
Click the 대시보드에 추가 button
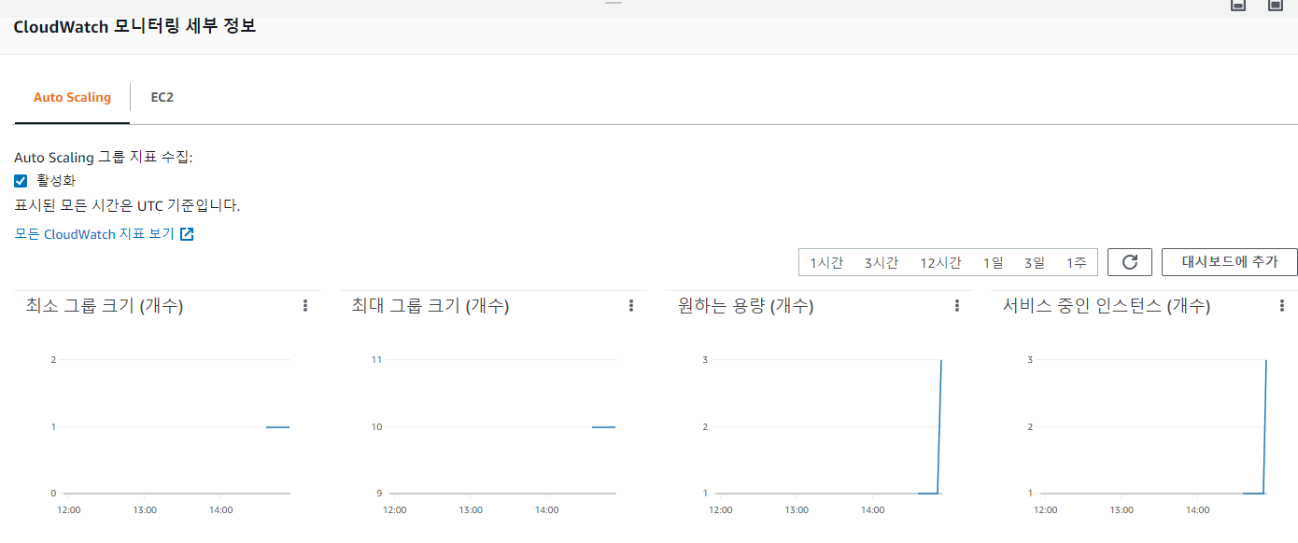pyautogui.click(x=1230, y=262)
